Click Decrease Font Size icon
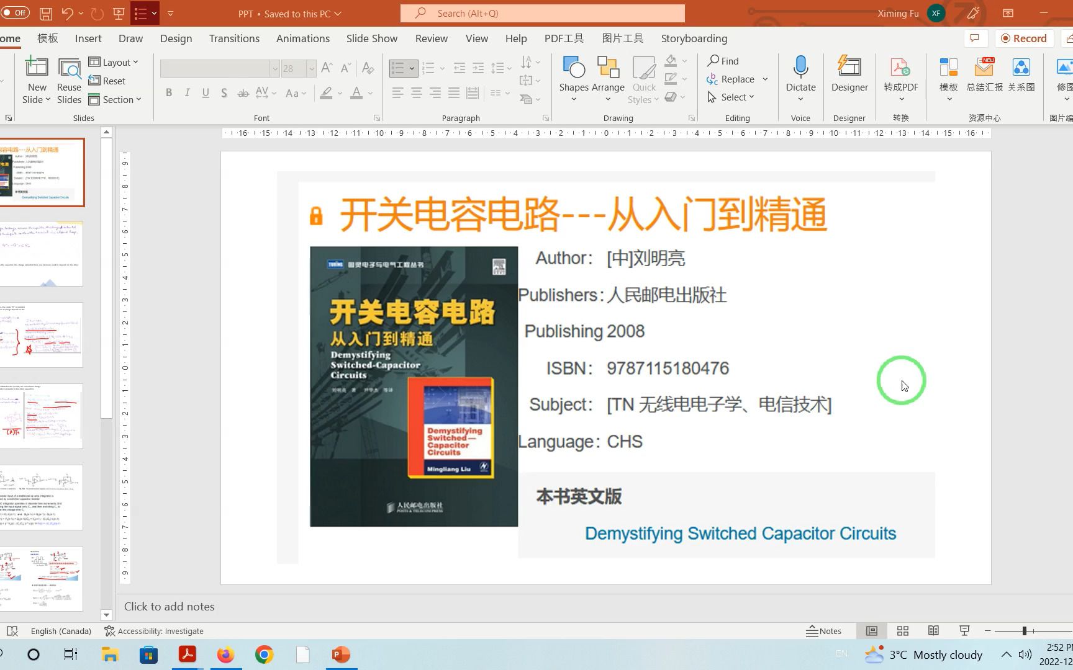This screenshot has height=670, width=1073. tap(346, 68)
